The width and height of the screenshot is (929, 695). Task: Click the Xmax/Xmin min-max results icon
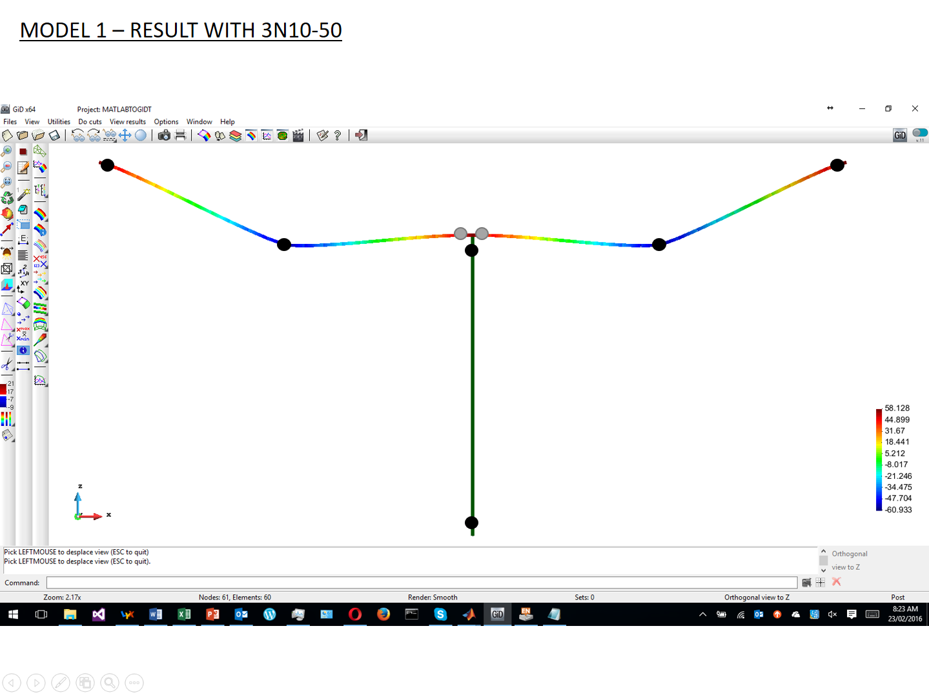pyautogui.click(x=23, y=334)
